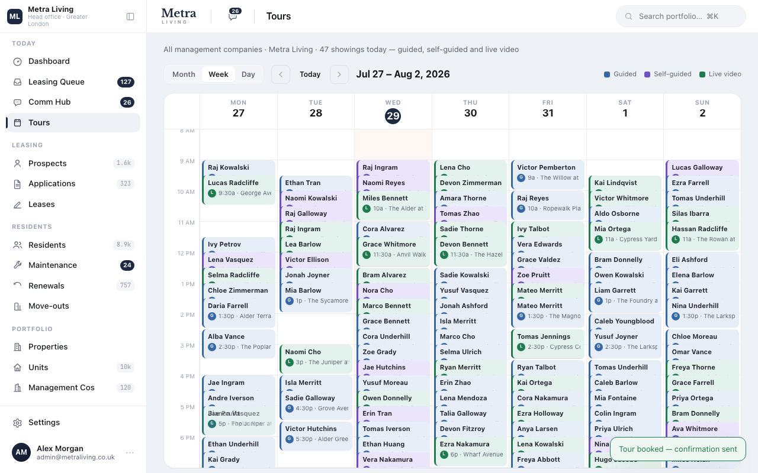Open Mia Barlow 1p Sycamore tour

pos(316,297)
